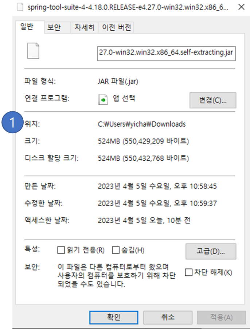Click the large blank file icon
The image size is (250, 329).
pyautogui.click(x=33, y=50)
